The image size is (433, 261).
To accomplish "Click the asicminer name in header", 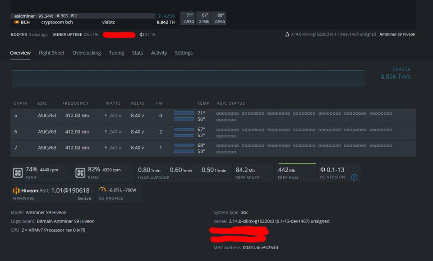I will 24,16.
